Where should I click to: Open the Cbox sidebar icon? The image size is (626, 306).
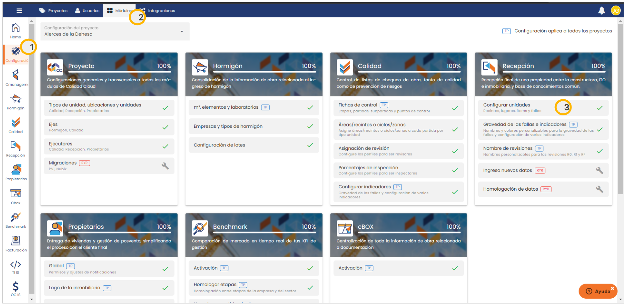click(16, 196)
